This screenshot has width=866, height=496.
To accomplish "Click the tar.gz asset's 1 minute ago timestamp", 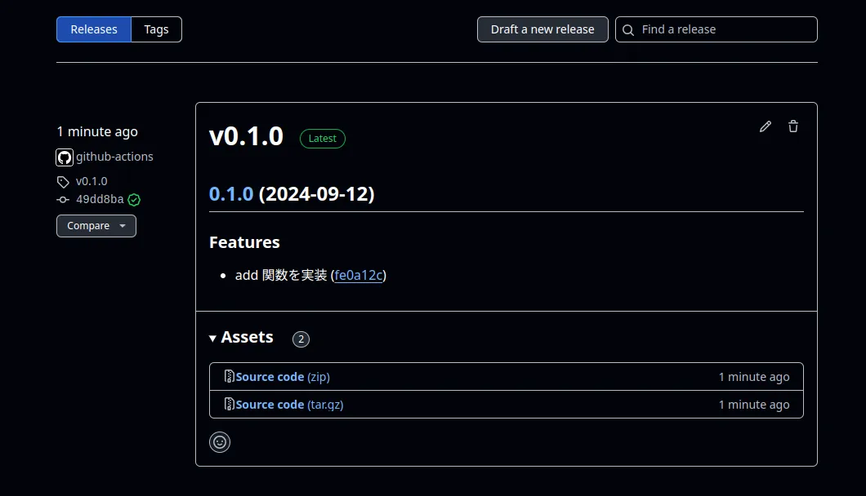I will (x=754, y=405).
